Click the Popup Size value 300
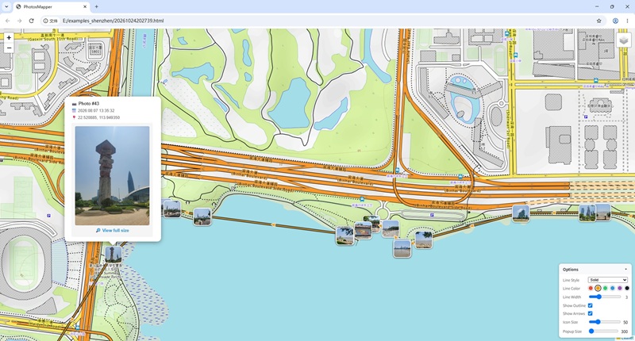This screenshot has width=635, height=341. click(x=625, y=331)
